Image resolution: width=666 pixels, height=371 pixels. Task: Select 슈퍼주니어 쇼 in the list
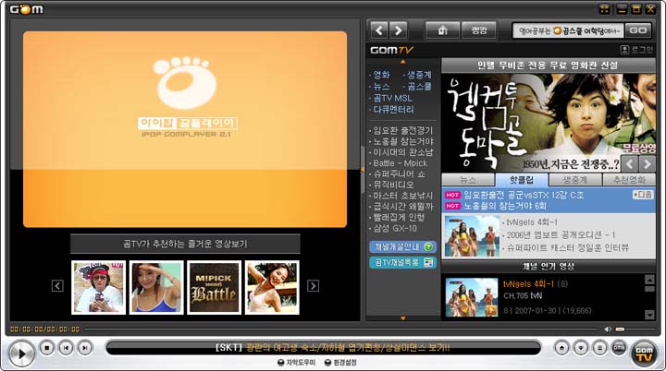(398, 174)
